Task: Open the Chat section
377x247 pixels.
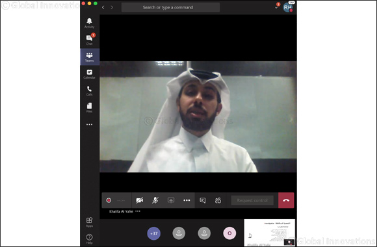Action: pos(90,40)
